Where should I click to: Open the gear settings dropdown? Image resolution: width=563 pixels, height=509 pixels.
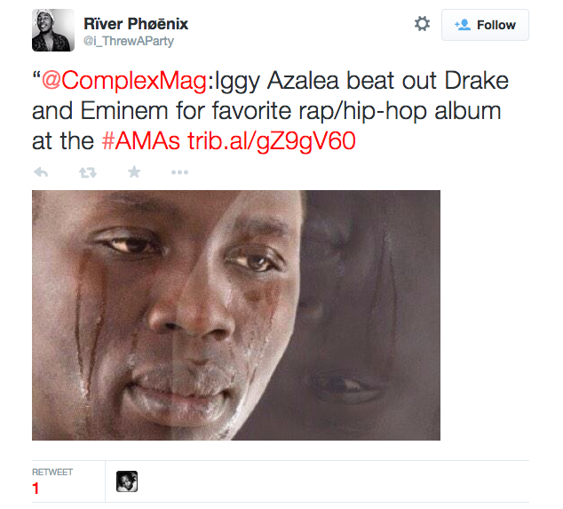[x=422, y=24]
